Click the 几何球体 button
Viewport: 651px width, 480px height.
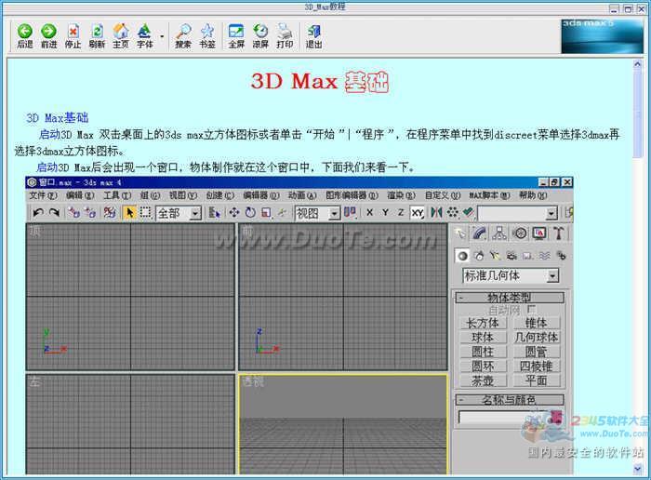[537, 337]
